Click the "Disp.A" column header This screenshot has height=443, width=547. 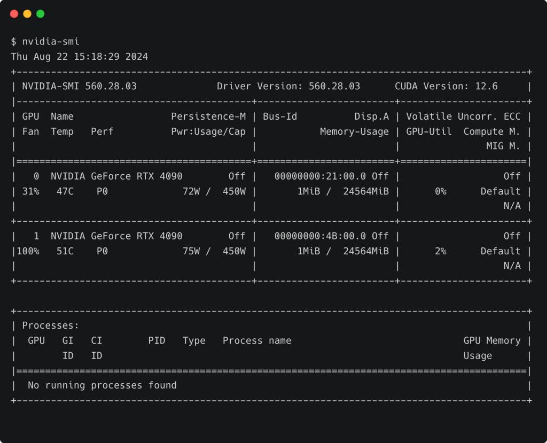pyautogui.click(x=372, y=116)
